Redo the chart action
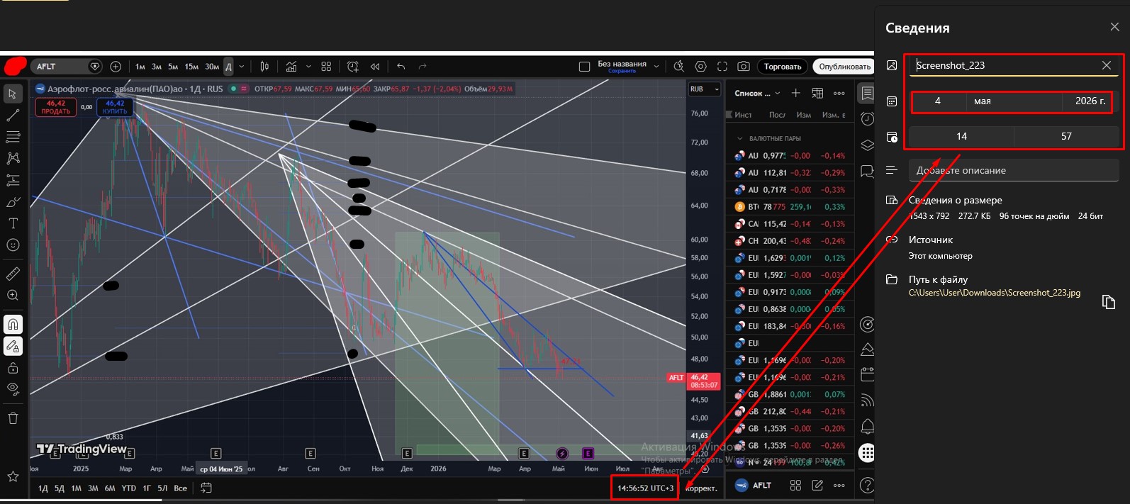 click(x=423, y=67)
